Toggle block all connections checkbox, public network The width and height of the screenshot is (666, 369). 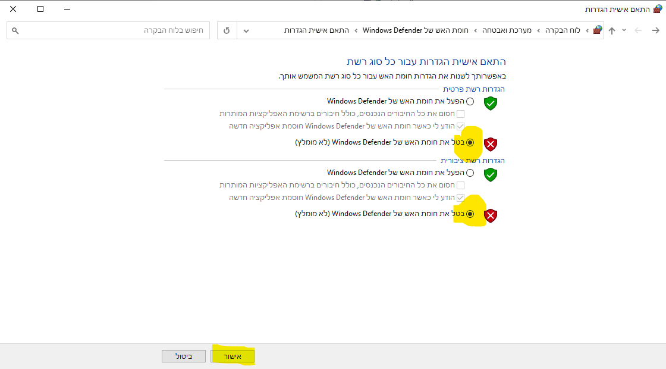[460, 185]
